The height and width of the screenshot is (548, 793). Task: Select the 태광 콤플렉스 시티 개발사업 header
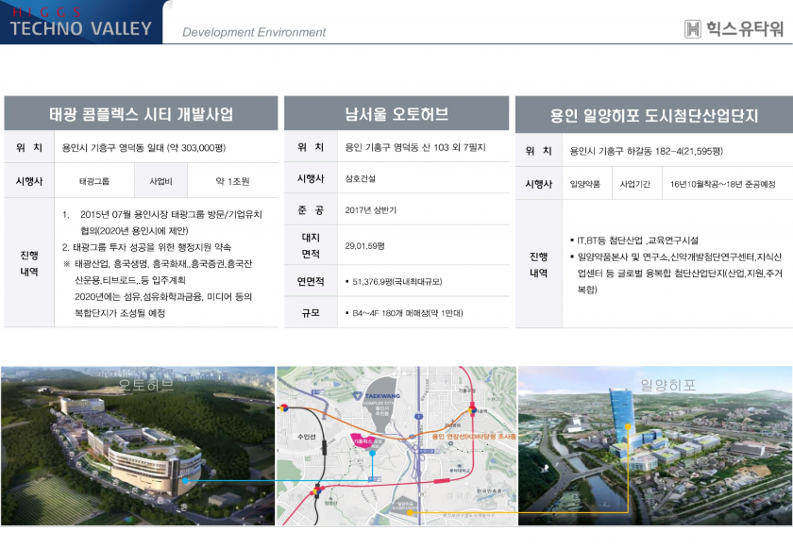click(x=142, y=114)
